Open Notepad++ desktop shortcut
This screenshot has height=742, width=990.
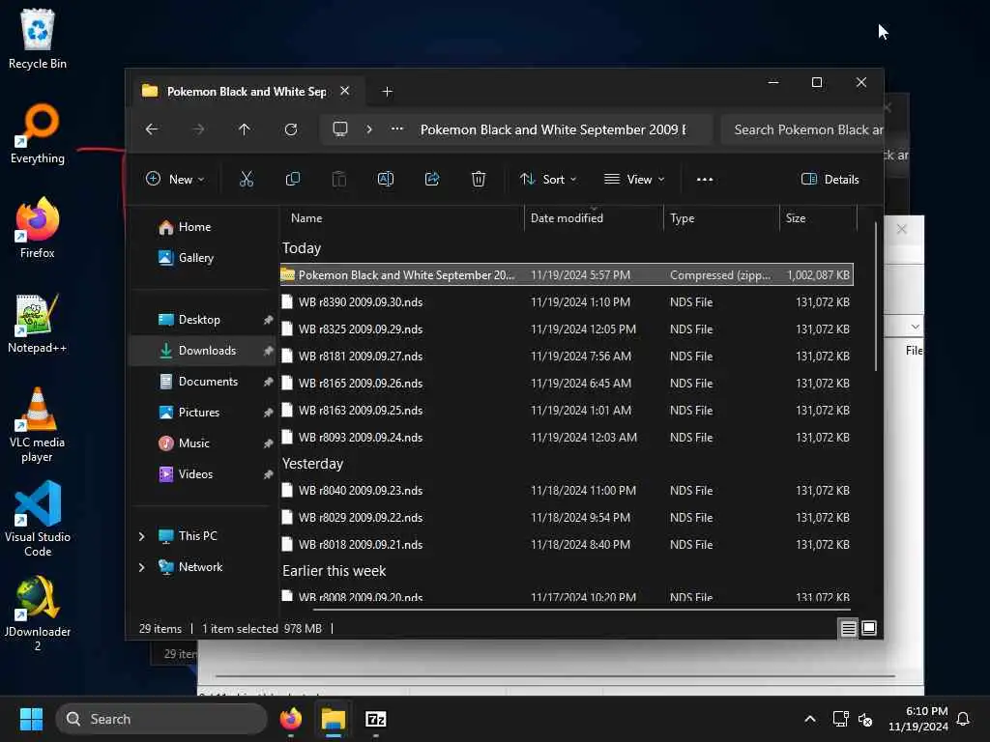[x=38, y=323]
